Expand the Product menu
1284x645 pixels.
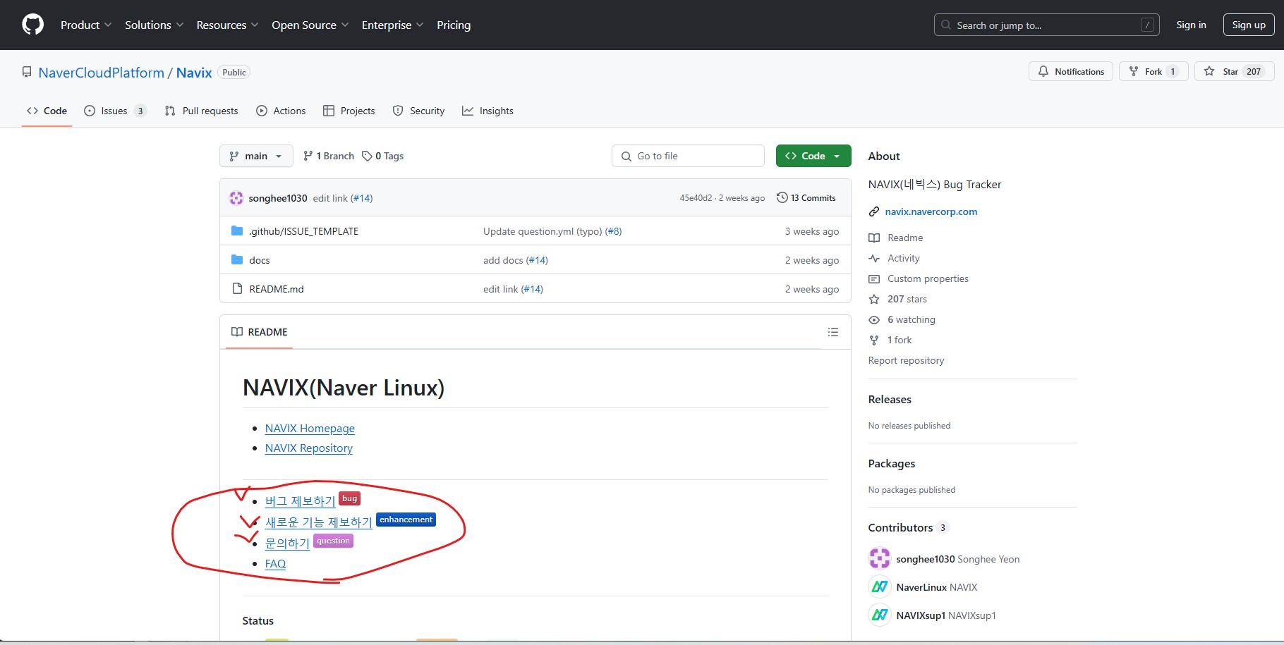pos(86,25)
